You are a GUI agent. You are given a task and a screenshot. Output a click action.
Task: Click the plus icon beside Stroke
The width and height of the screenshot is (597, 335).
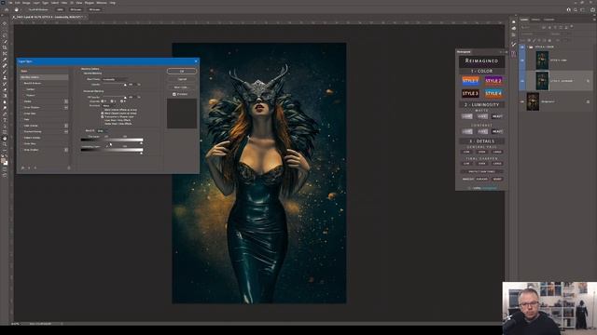click(66, 101)
